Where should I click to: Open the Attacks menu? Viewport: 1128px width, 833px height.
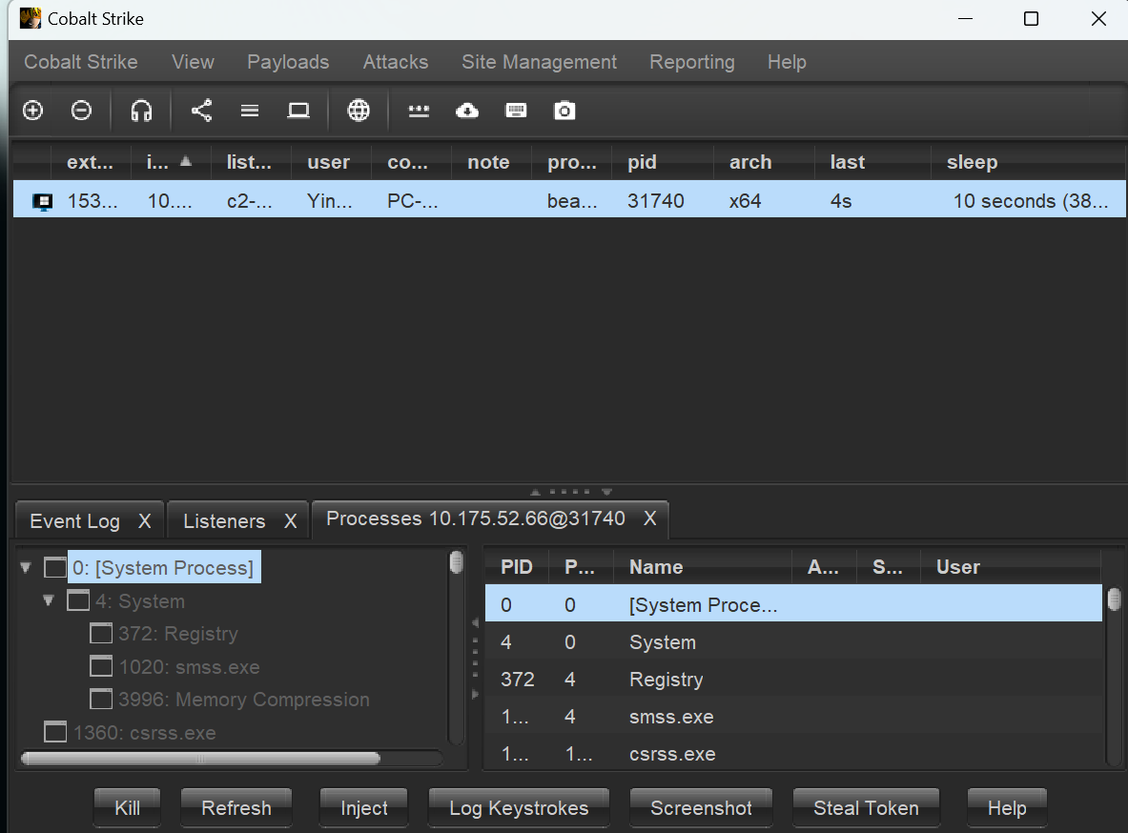[x=396, y=62]
